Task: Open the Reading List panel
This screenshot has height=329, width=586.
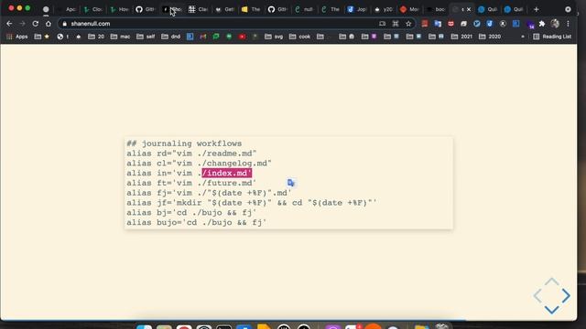Action: [x=552, y=37]
